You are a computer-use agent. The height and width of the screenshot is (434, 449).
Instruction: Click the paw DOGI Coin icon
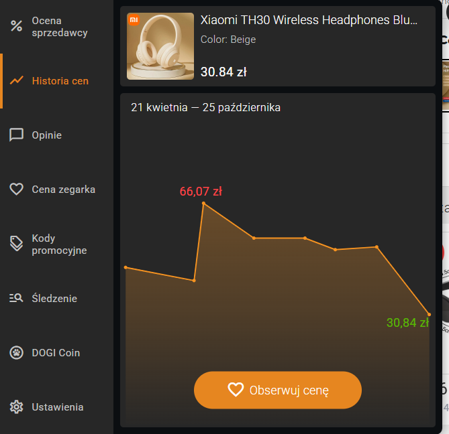(x=16, y=352)
